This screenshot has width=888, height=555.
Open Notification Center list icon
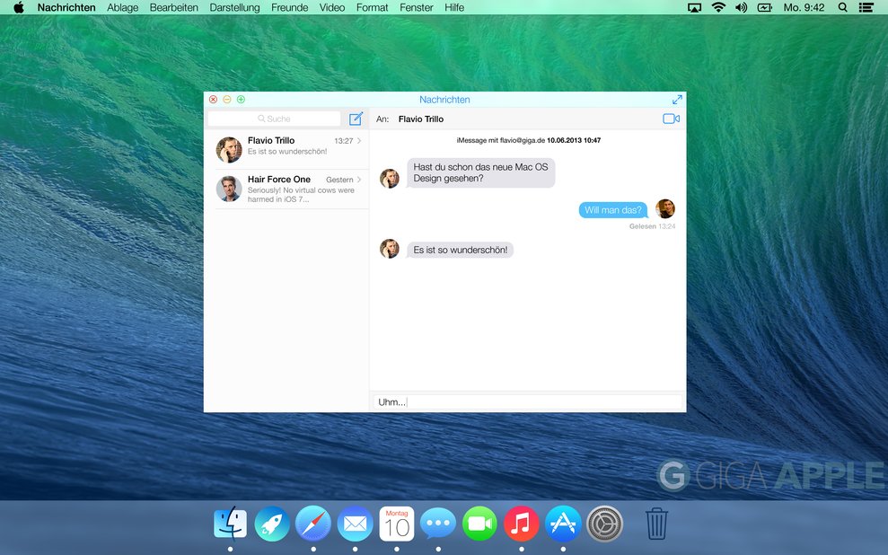tap(866, 7)
